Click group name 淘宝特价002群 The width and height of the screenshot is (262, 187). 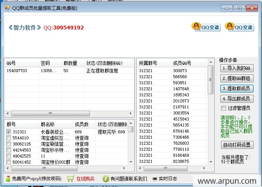pyautogui.click(x=55, y=162)
